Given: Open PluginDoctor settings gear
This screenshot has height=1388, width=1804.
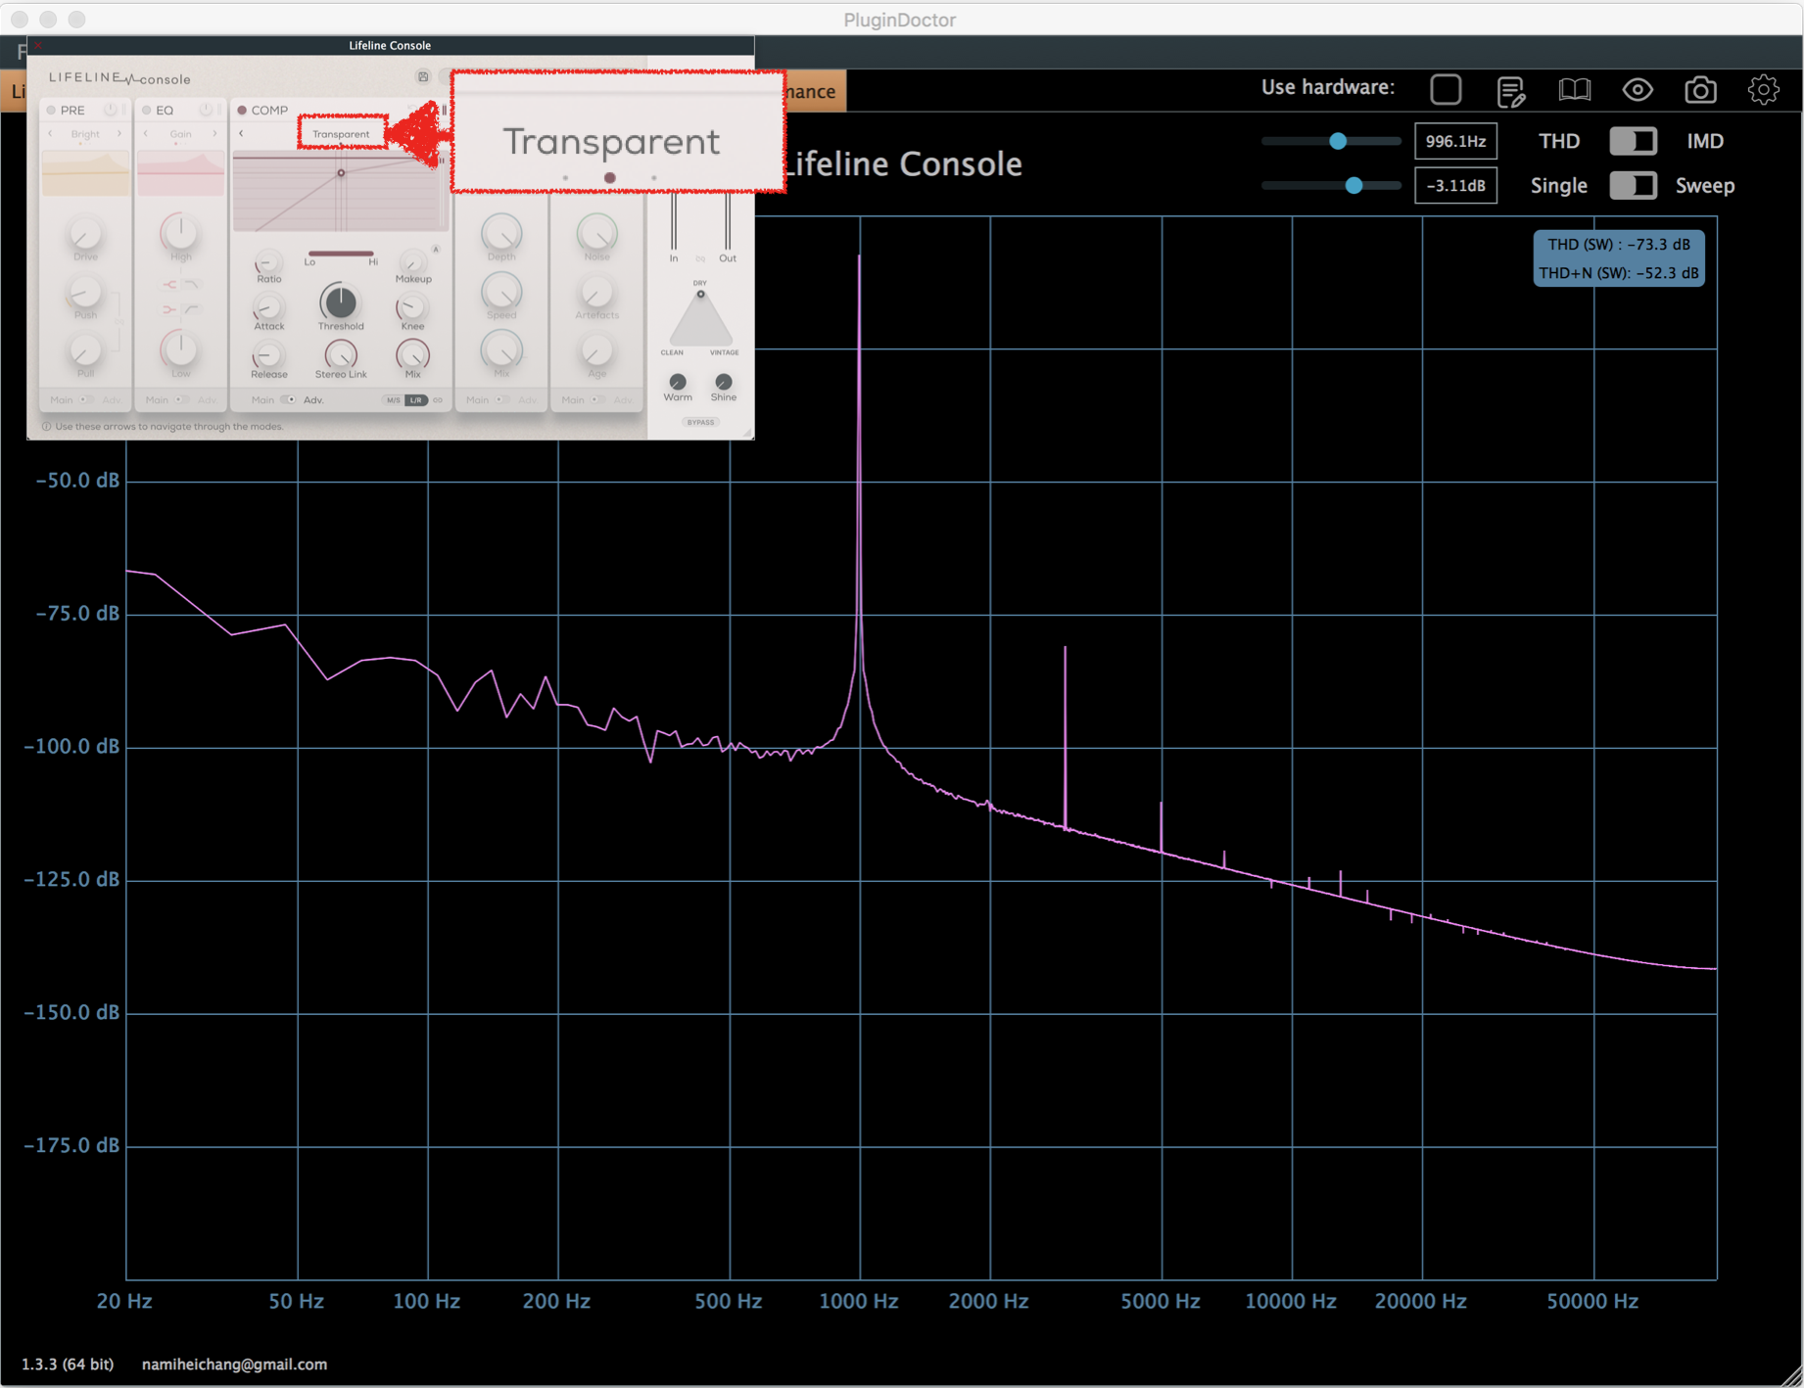Looking at the screenshot, I should [x=1763, y=90].
